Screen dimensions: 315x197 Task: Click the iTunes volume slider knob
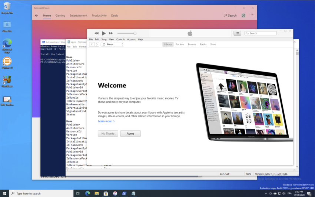click(135, 33)
